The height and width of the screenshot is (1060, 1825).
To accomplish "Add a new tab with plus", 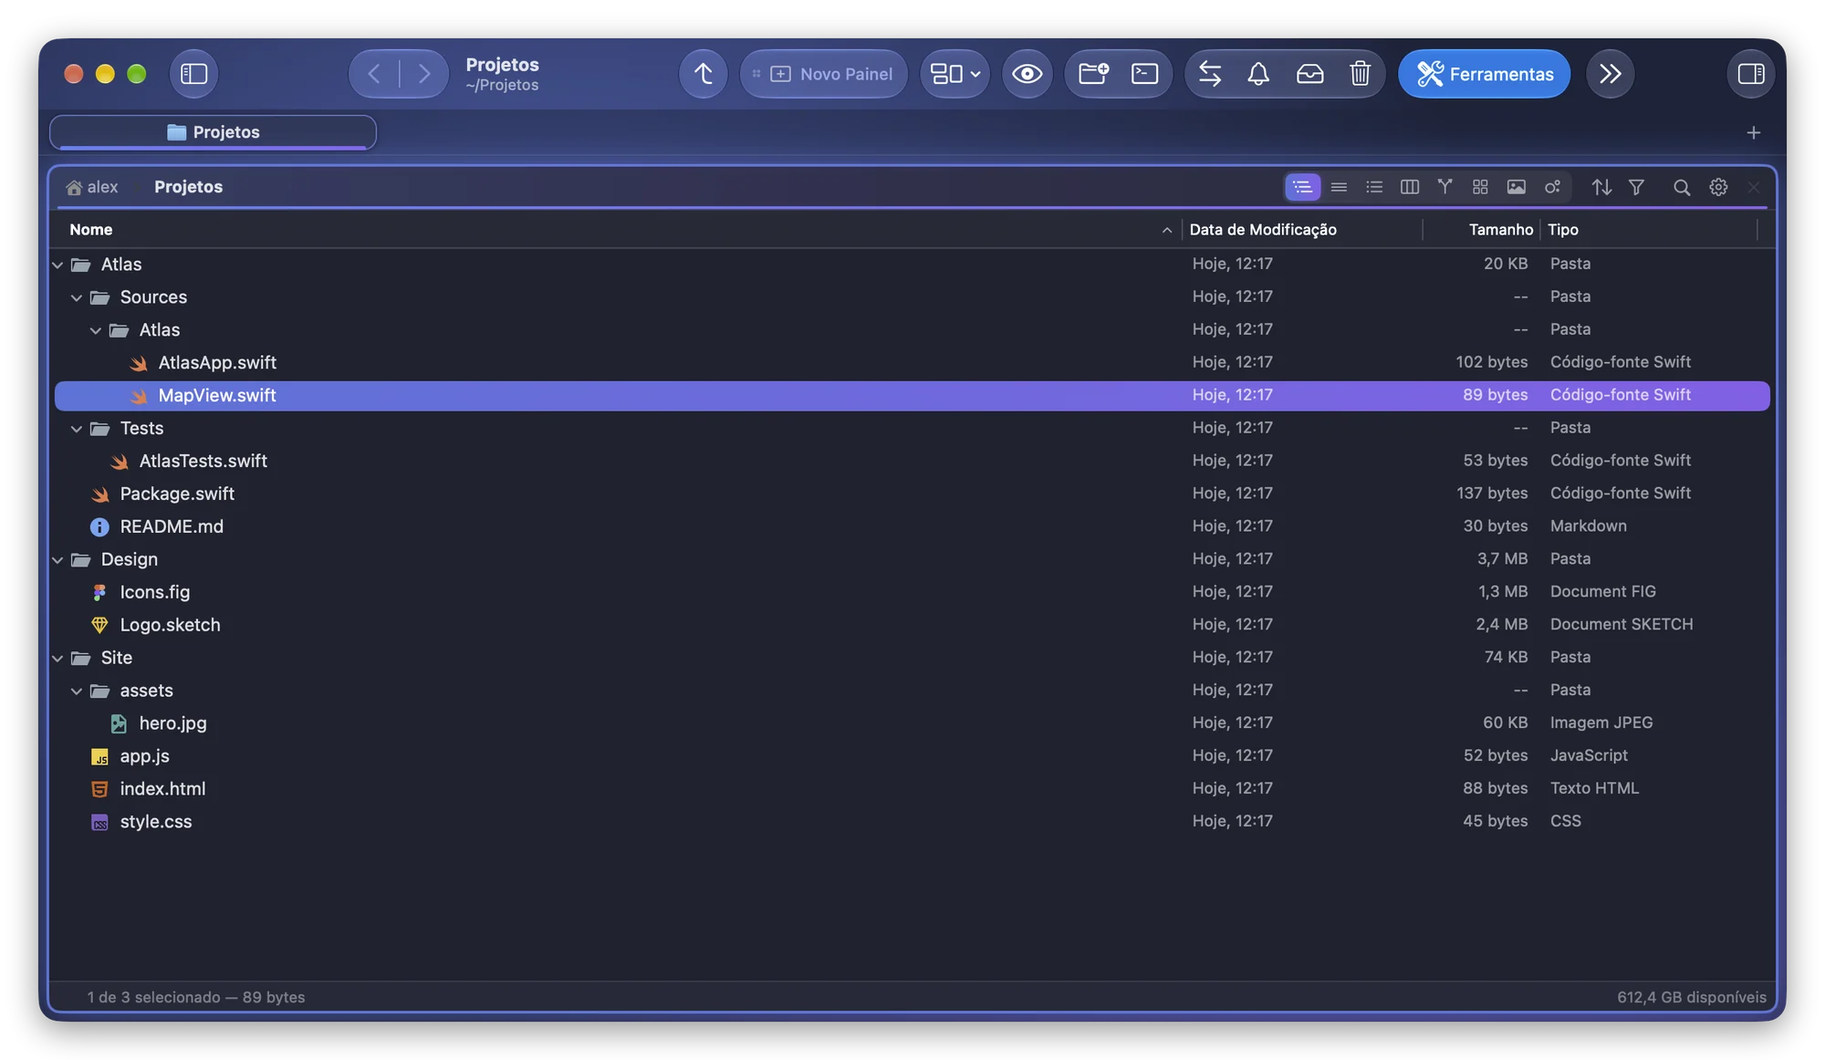I will pos(1753,133).
